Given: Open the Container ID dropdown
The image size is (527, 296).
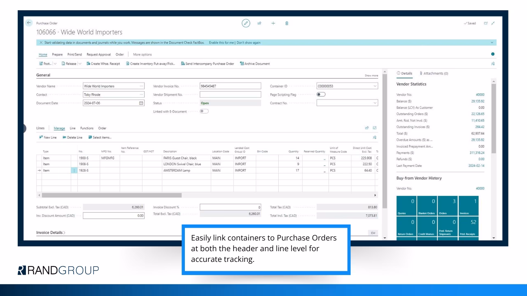Looking at the screenshot, I should (x=375, y=86).
